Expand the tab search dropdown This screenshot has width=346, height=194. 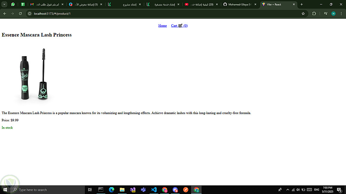click(4, 4)
